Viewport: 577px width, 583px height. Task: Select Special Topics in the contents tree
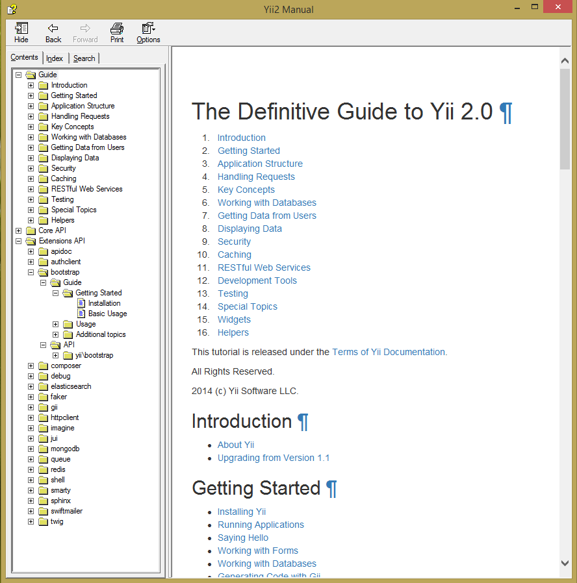(73, 210)
